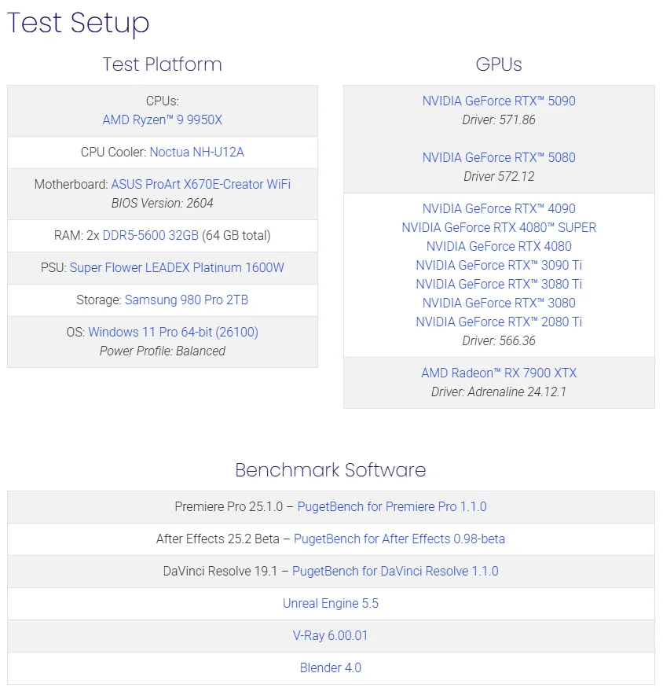Screen dimensions: 663x695
Task: Follow the Unreal Engine 5.5 link
Action: coord(331,604)
